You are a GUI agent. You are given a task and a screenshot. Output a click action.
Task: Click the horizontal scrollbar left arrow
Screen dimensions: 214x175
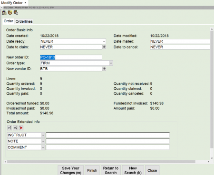[x=5, y=162]
